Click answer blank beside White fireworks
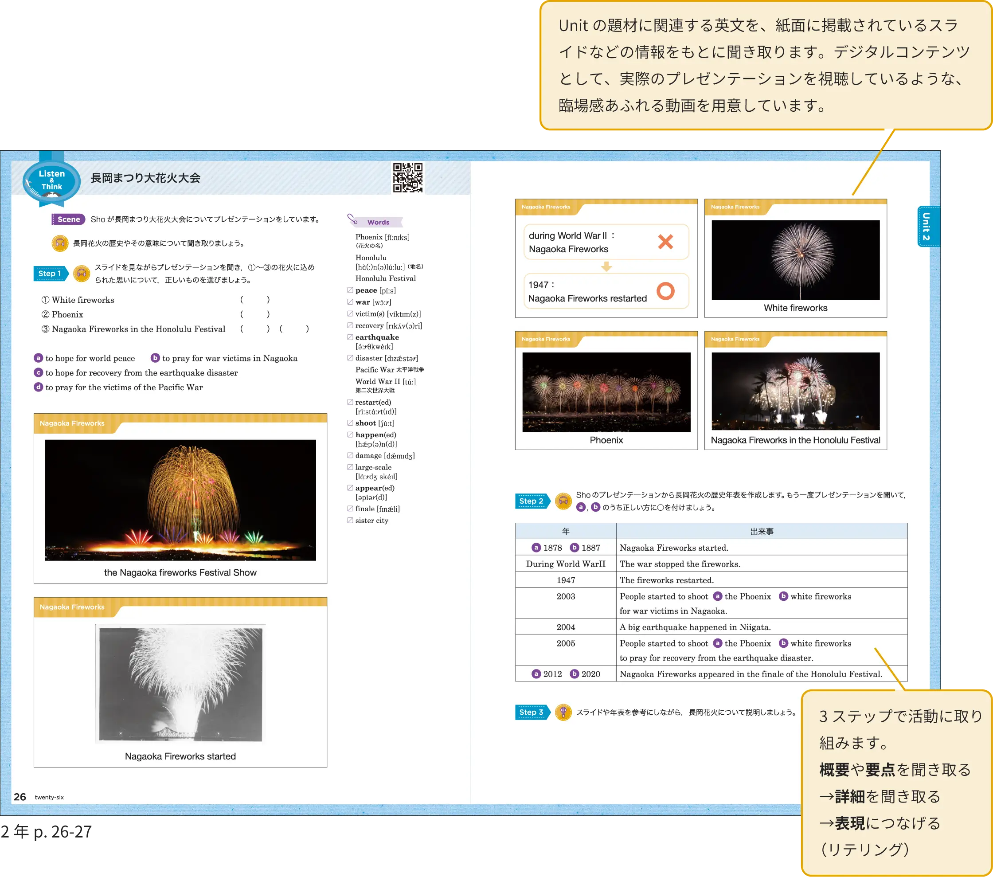Viewport: 993px width, 877px height. click(254, 300)
